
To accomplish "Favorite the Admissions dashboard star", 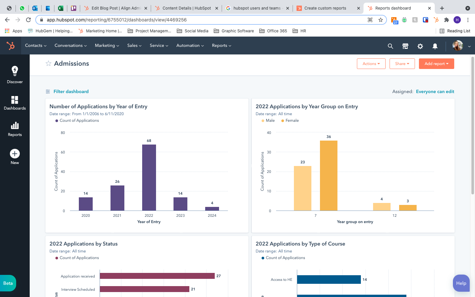I will pyautogui.click(x=48, y=63).
